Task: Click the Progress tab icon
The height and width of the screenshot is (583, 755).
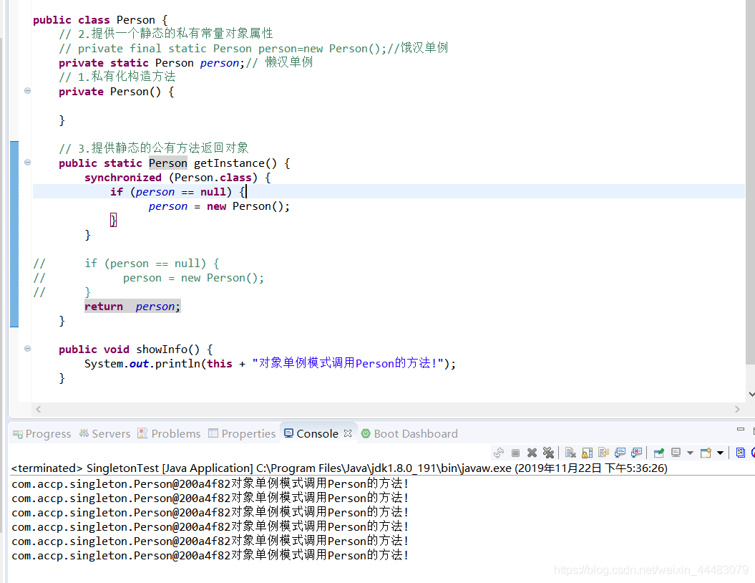Action: point(18,434)
